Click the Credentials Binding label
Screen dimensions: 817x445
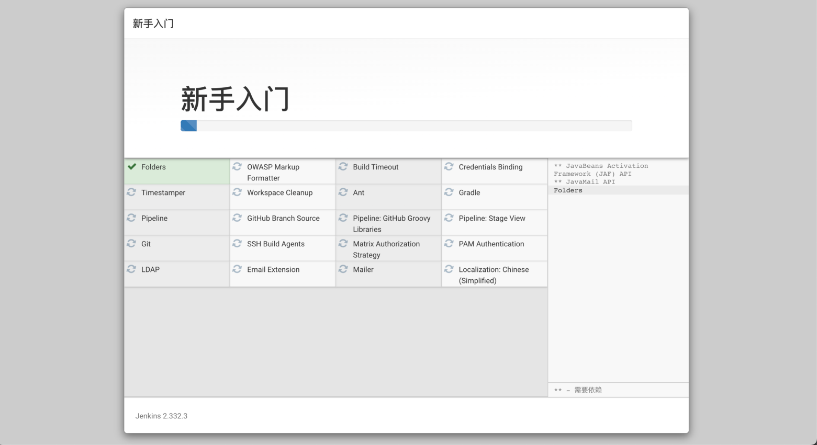coord(490,167)
